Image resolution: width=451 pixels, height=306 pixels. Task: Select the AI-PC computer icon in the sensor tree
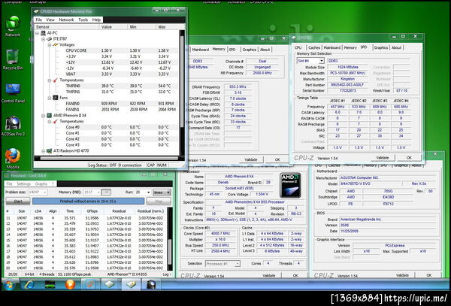(43, 33)
